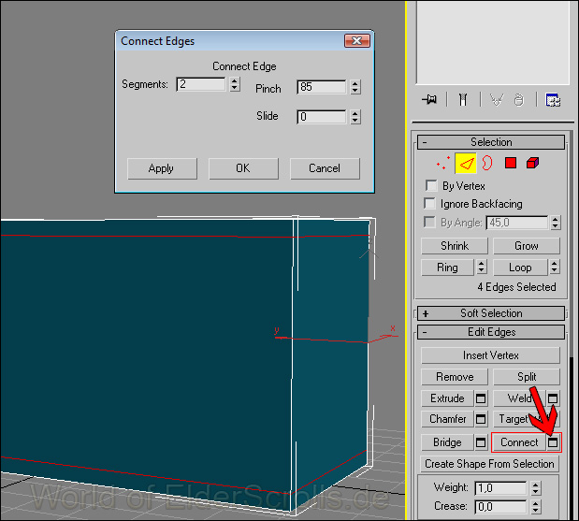Open the Configure Modifier Sets icon
The width and height of the screenshot is (579, 521).
553,100
